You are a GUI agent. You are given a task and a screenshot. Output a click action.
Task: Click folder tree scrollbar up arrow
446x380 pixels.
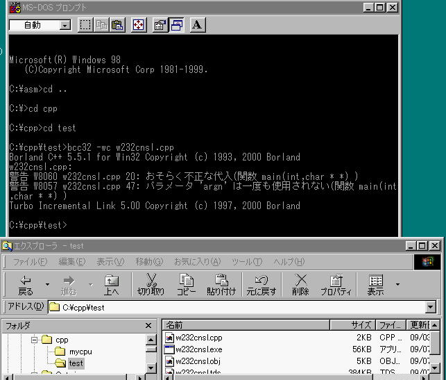pos(151,340)
